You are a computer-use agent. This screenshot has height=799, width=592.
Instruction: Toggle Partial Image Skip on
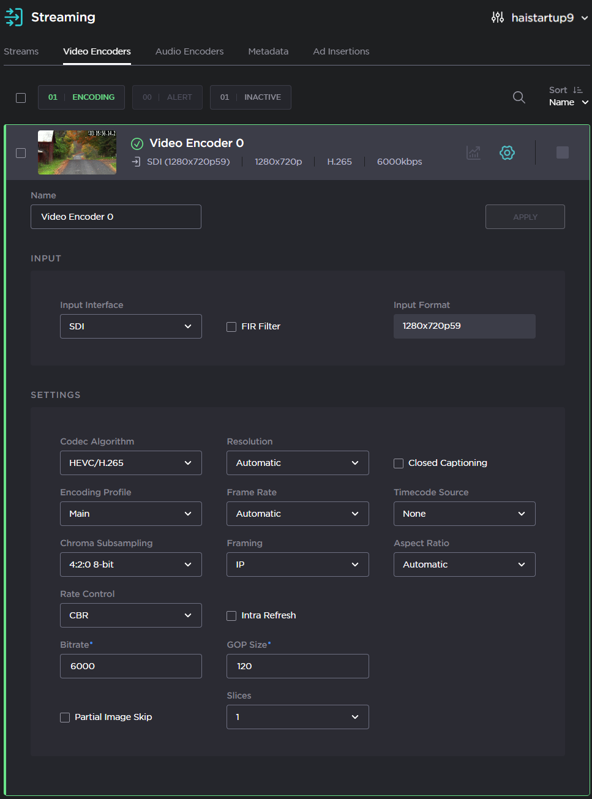click(65, 717)
